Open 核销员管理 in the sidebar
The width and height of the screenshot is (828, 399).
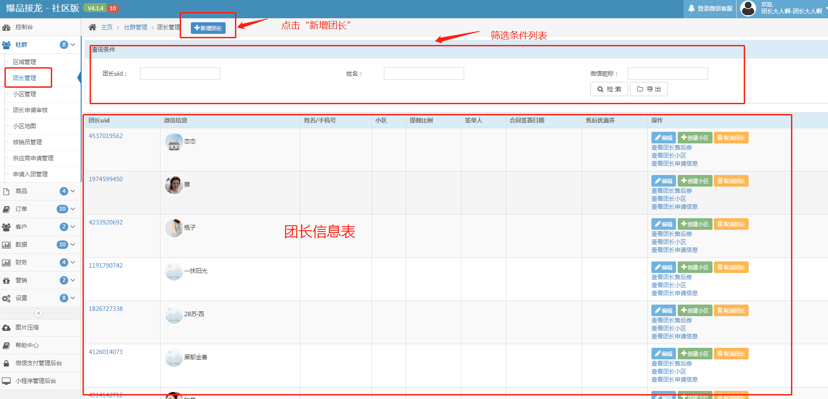point(27,142)
